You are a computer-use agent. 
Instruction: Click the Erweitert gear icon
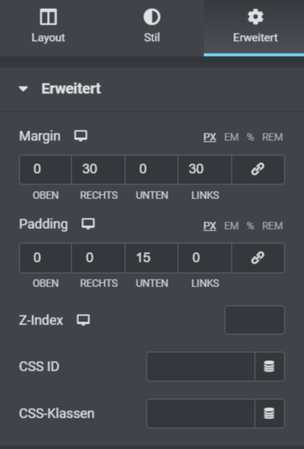[x=256, y=17]
